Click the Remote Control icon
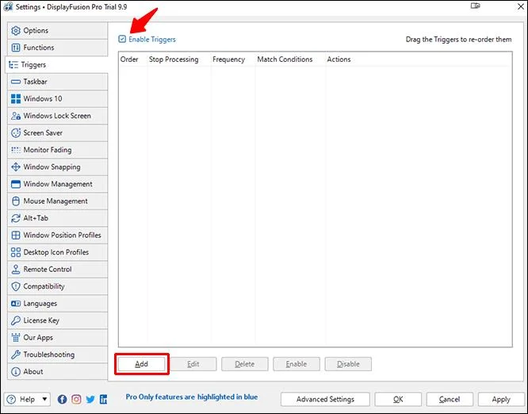 (16, 269)
